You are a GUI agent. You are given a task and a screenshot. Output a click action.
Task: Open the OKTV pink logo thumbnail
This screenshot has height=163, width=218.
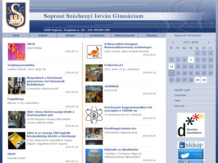17,52
